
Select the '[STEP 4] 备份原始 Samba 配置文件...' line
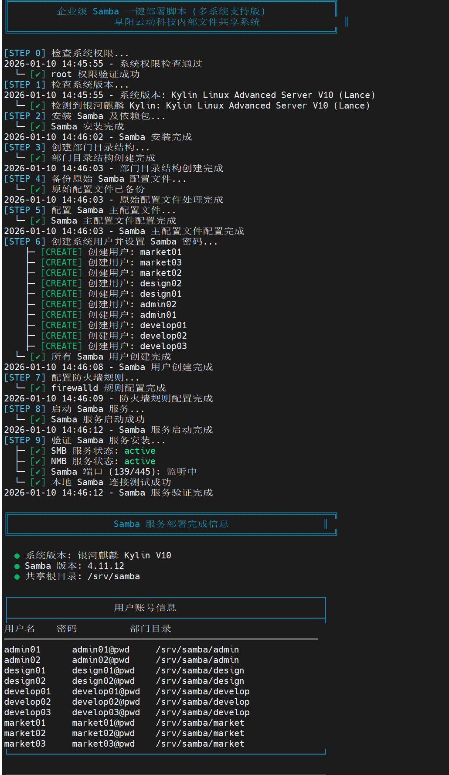click(95, 179)
